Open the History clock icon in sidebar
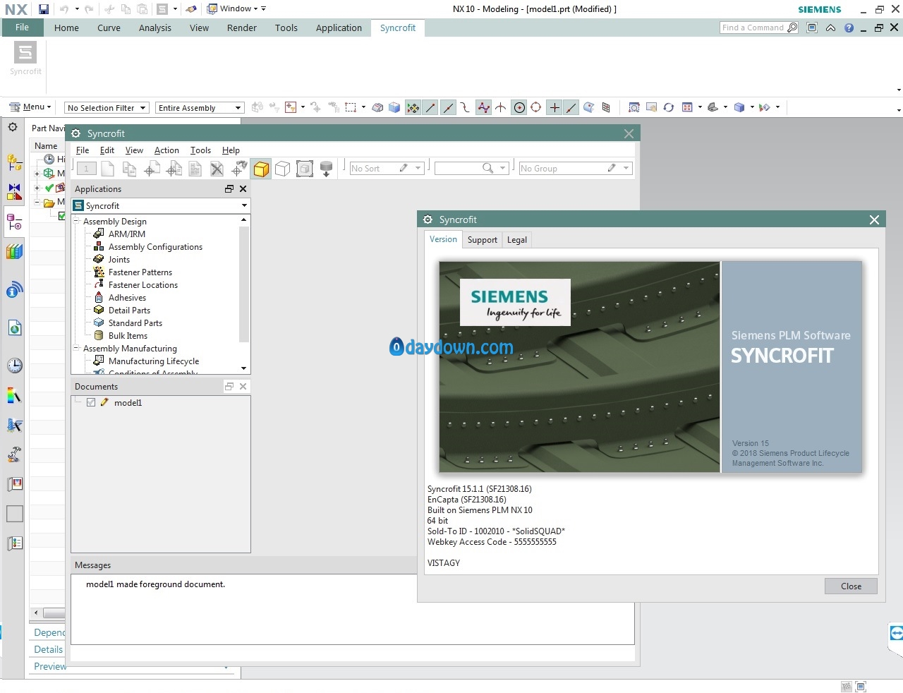The height and width of the screenshot is (693, 903). coord(14,366)
